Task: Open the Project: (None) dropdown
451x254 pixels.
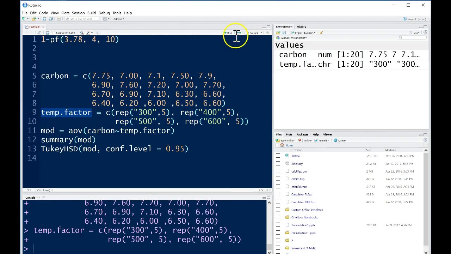Action: point(416,19)
